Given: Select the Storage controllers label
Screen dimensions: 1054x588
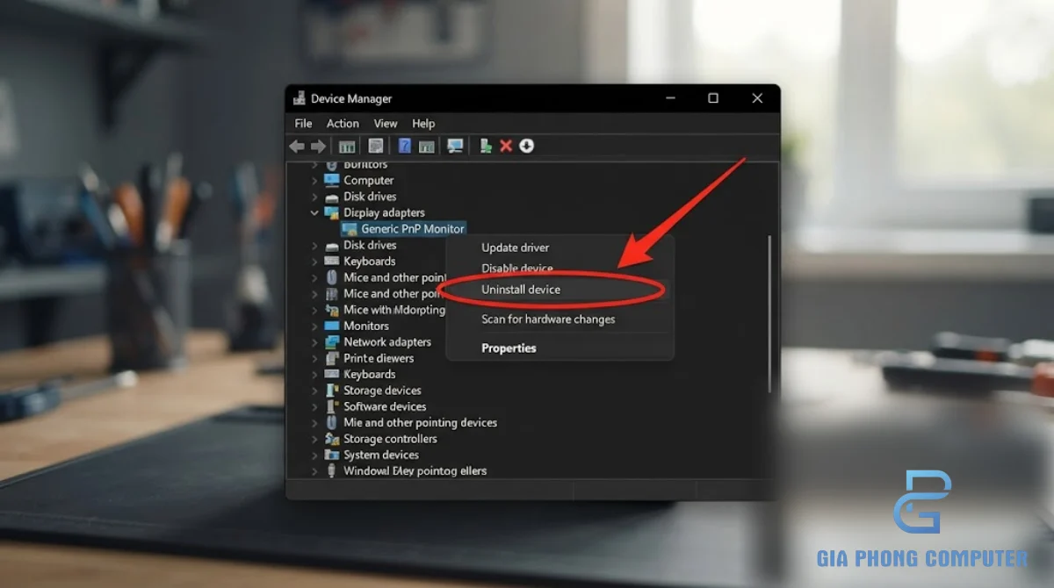Looking at the screenshot, I should pyautogui.click(x=390, y=439).
